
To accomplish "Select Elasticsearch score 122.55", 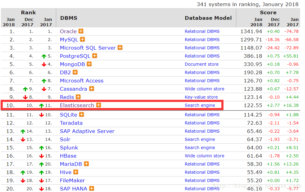I will [x=253, y=105].
